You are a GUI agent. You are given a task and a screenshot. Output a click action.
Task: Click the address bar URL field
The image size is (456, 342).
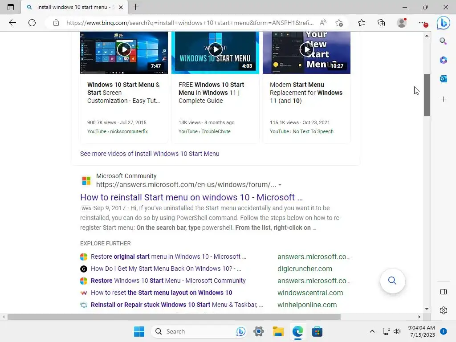pyautogui.click(x=190, y=23)
